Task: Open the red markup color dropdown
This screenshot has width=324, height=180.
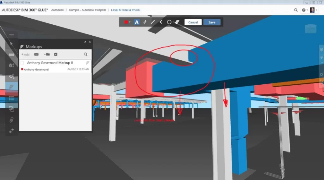Action: click(127, 22)
